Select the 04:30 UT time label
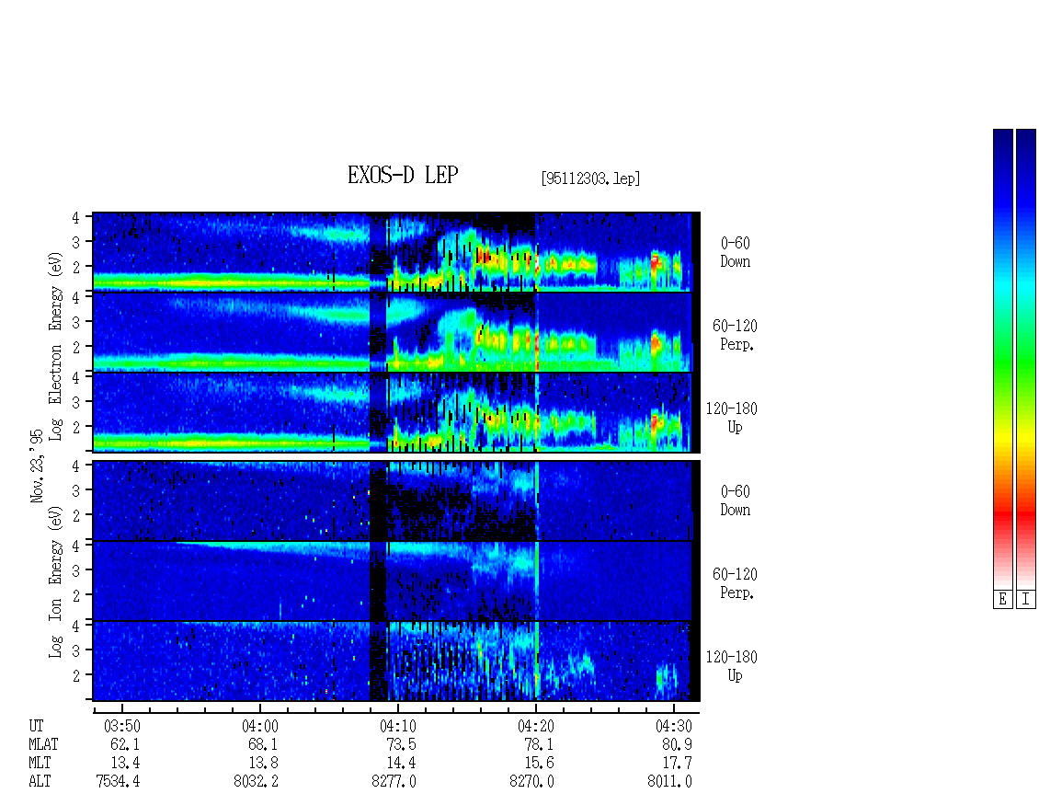 673,726
